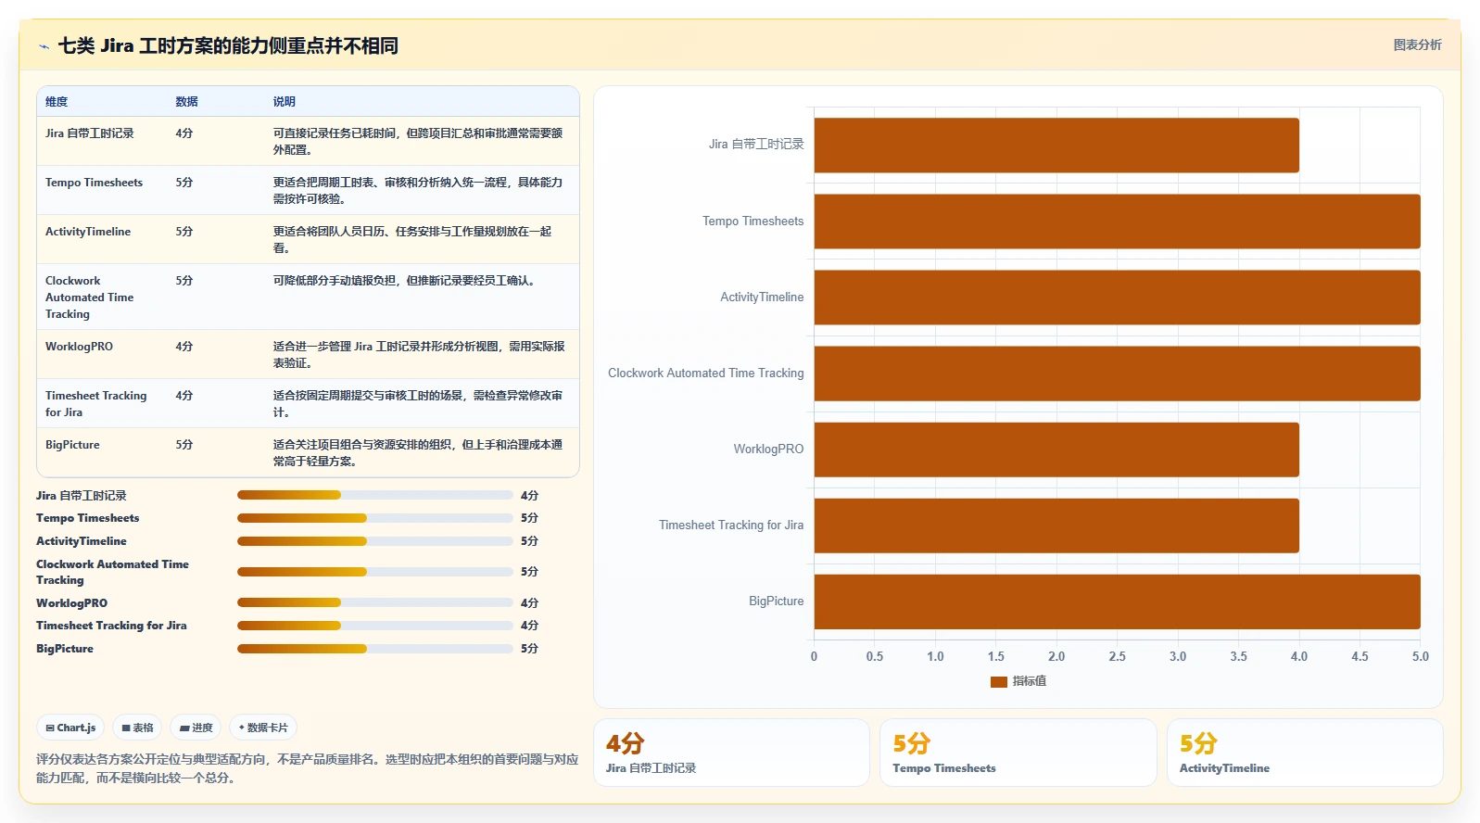This screenshot has width=1480, height=823.
Task: Click Tempo Timesheets label in the progress list
Action: click(88, 518)
